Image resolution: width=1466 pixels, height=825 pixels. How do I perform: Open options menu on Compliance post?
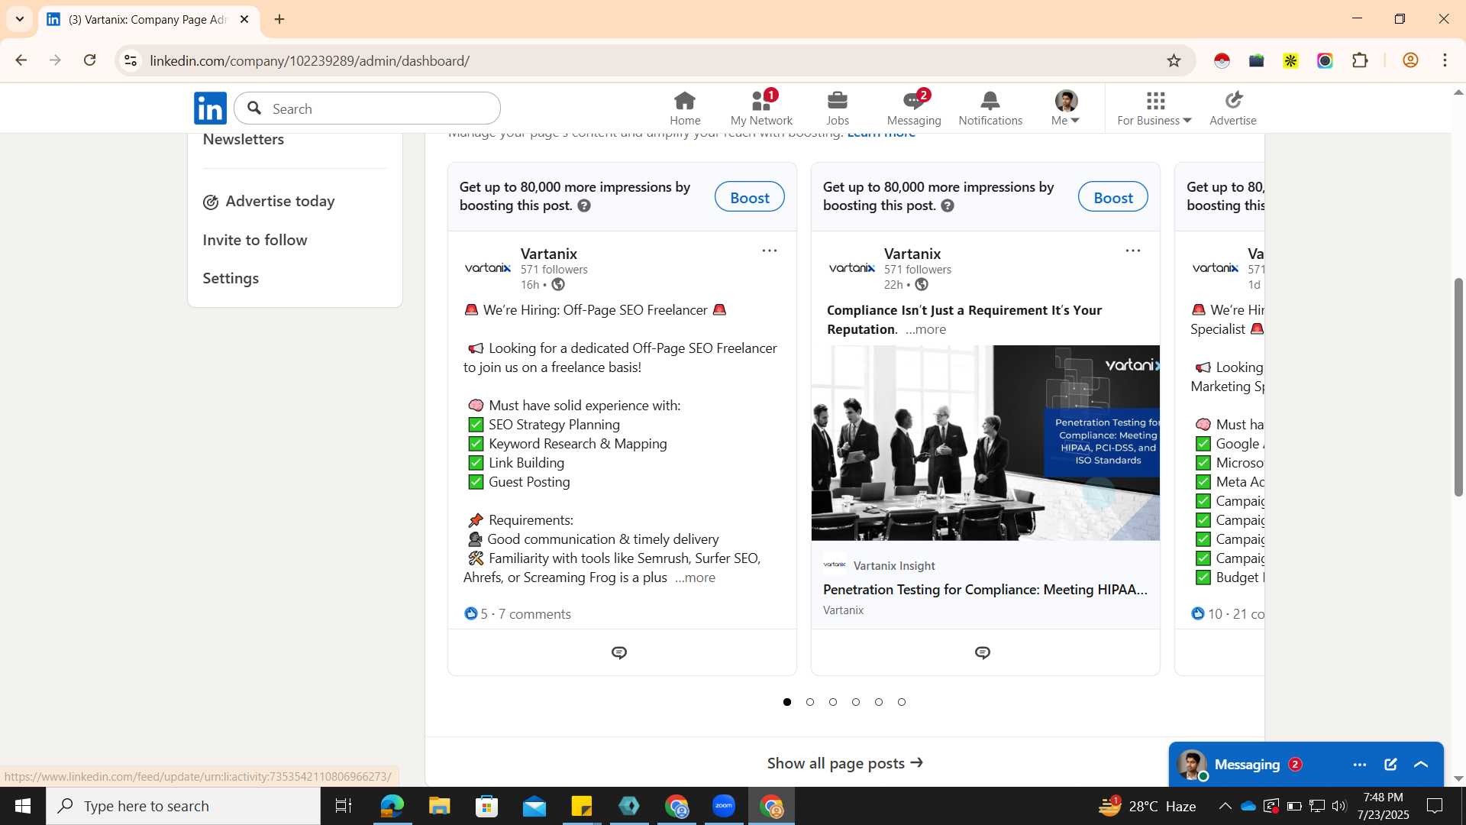tap(1132, 251)
